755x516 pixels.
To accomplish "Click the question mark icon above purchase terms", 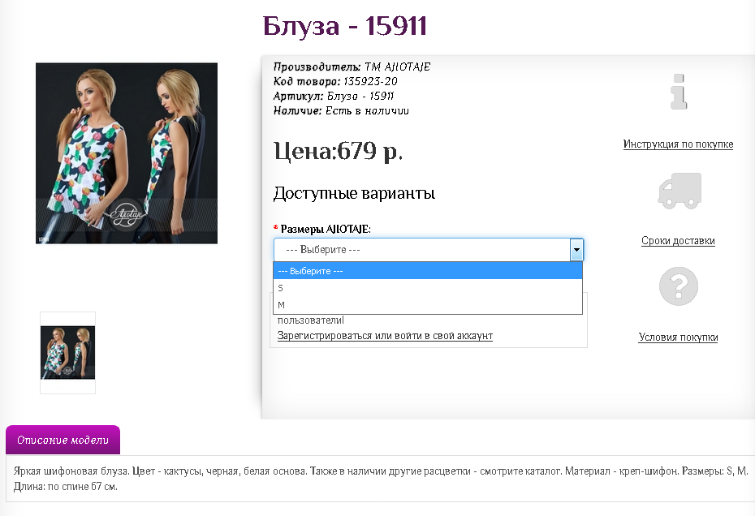I will point(678,286).
